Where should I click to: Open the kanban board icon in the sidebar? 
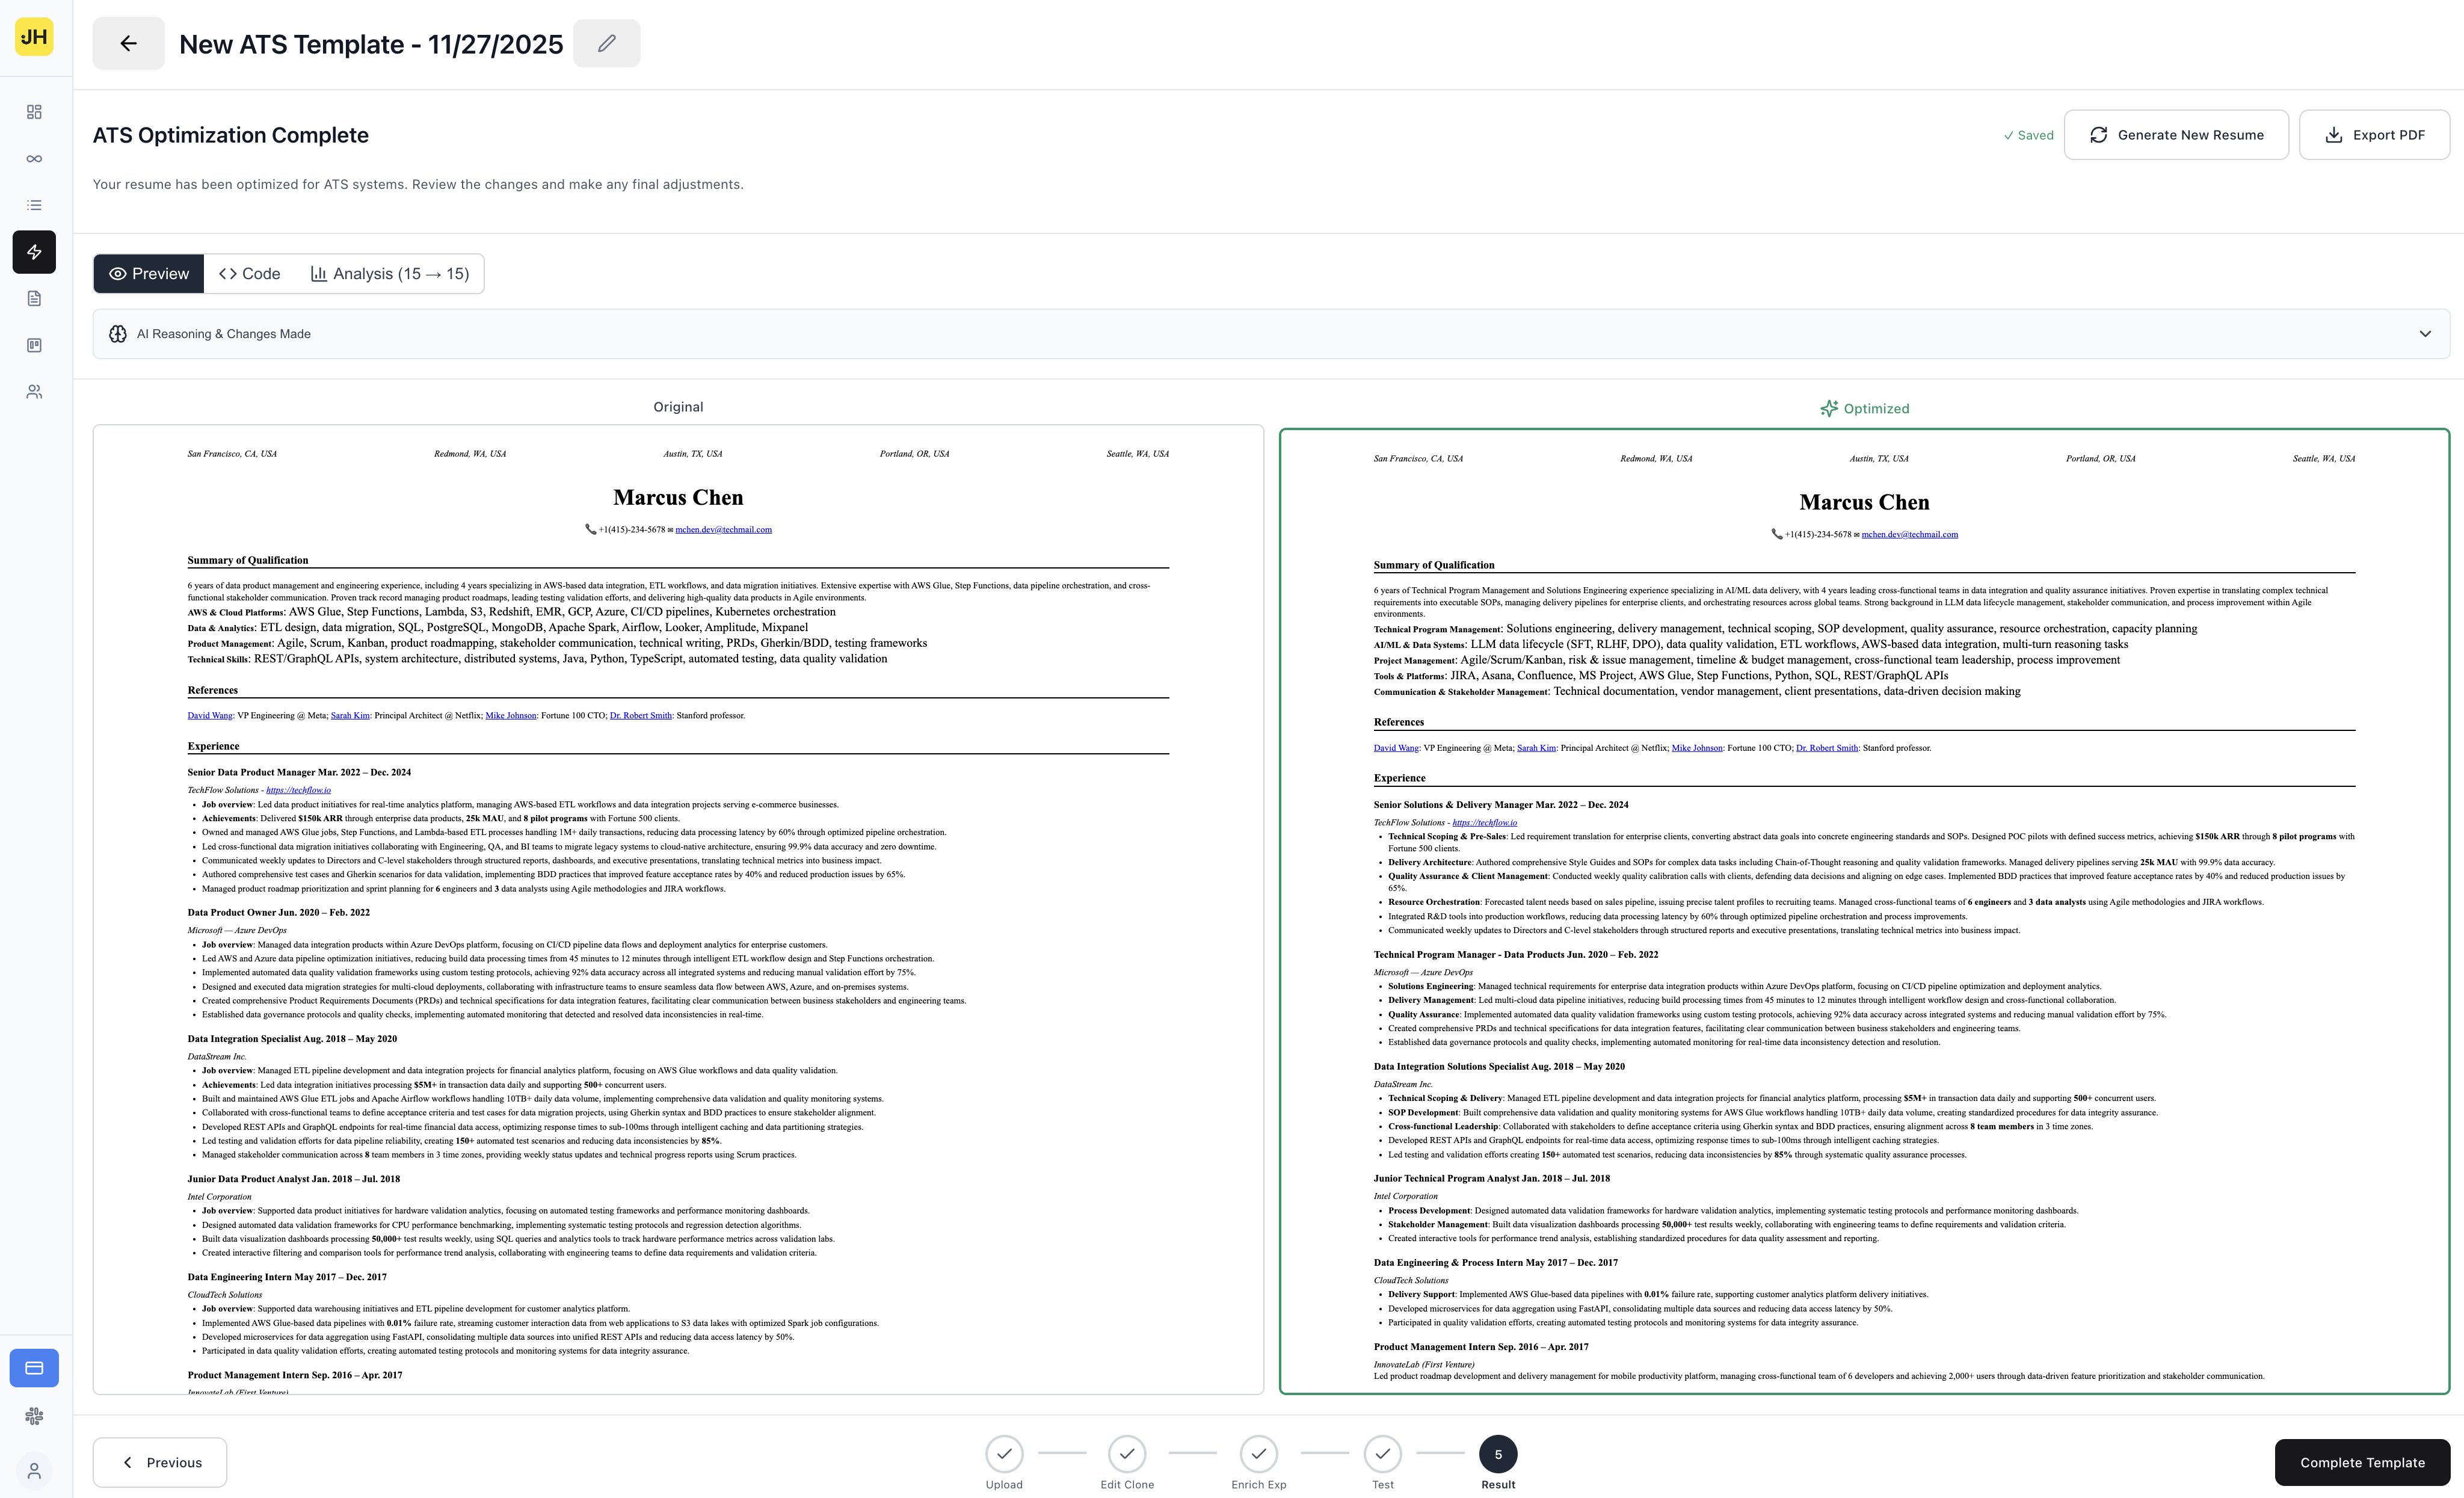tap(33, 345)
